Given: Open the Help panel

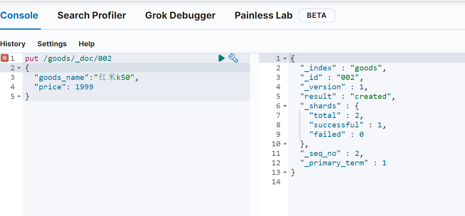Looking at the screenshot, I should coord(86,44).
